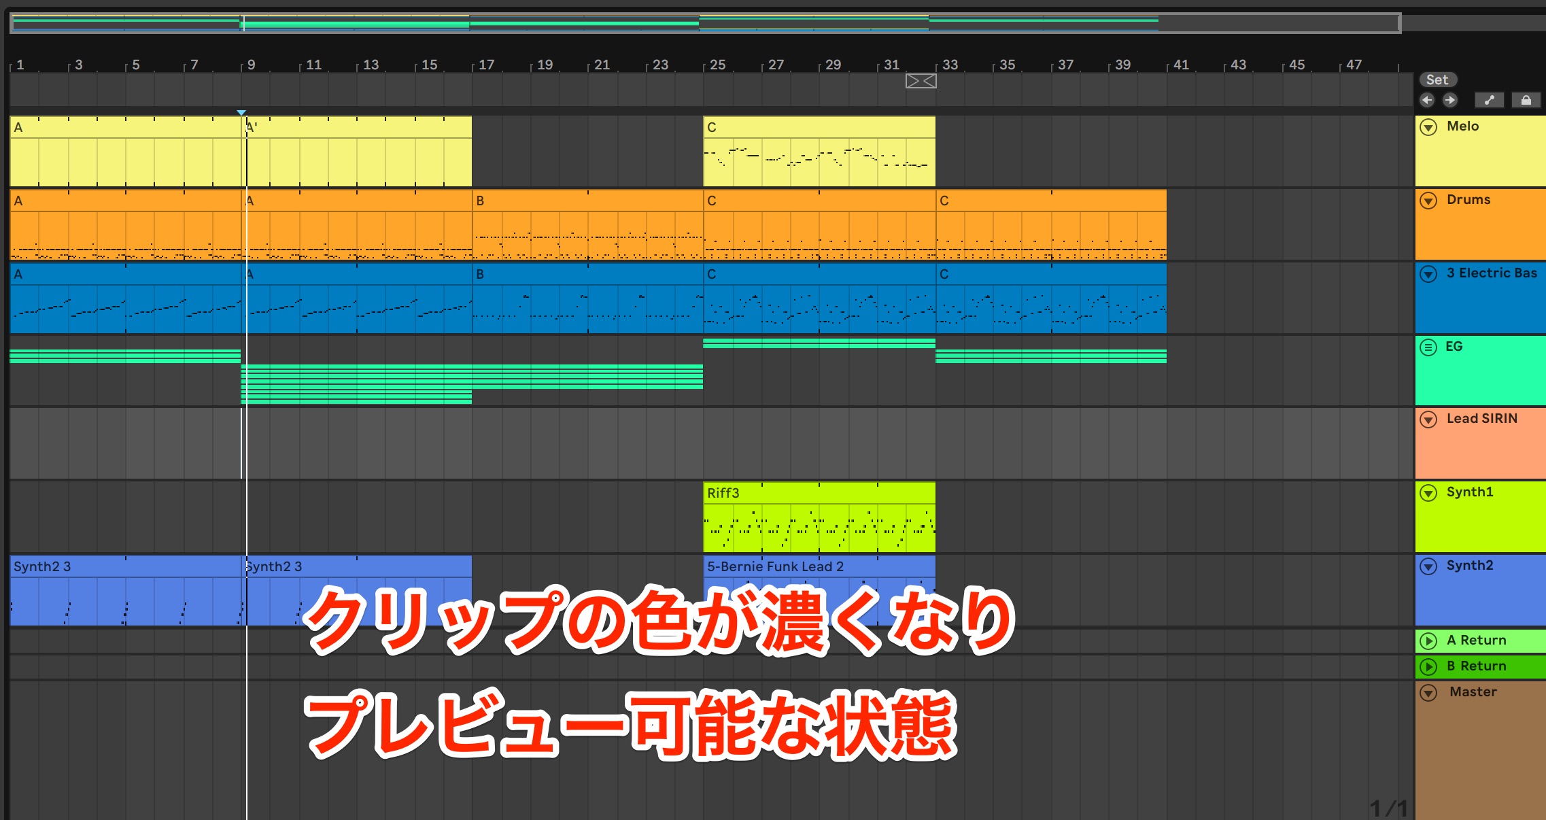Select the Synth1 track name
This screenshot has width=1546, height=820.
tap(1470, 492)
